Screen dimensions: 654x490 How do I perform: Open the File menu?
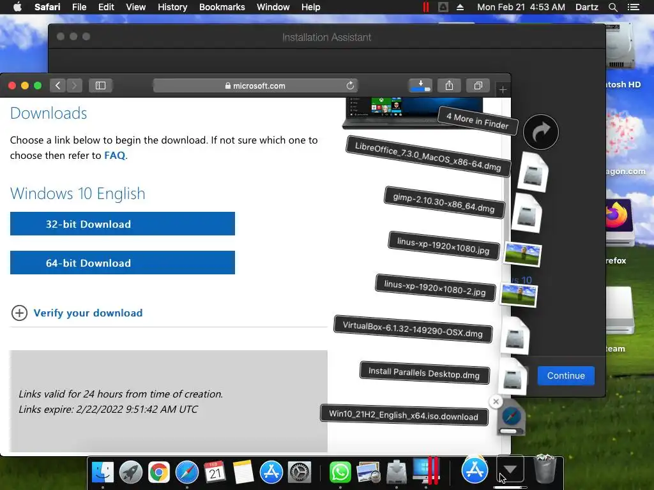79,7
